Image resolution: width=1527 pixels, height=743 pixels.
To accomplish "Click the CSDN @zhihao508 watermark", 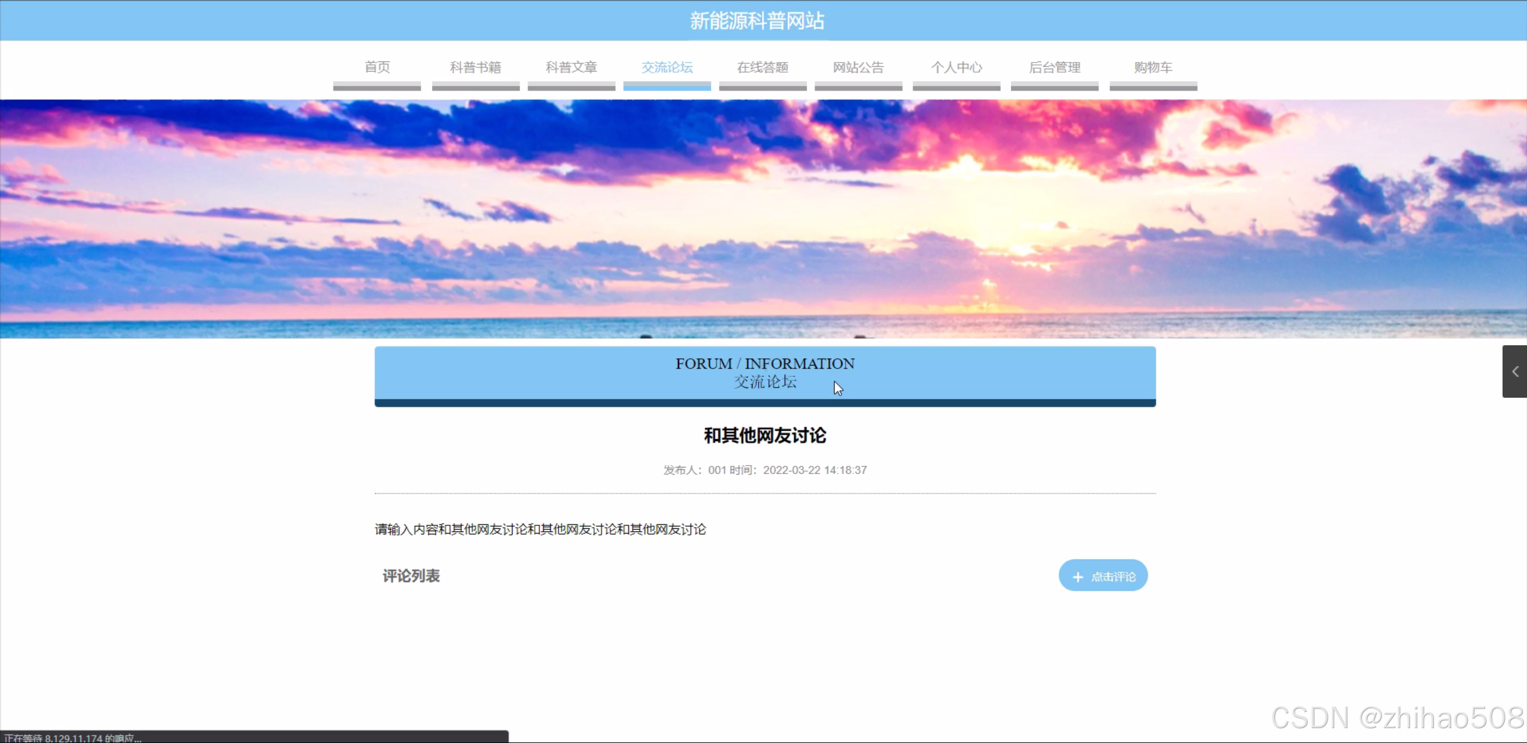I will (1398, 717).
